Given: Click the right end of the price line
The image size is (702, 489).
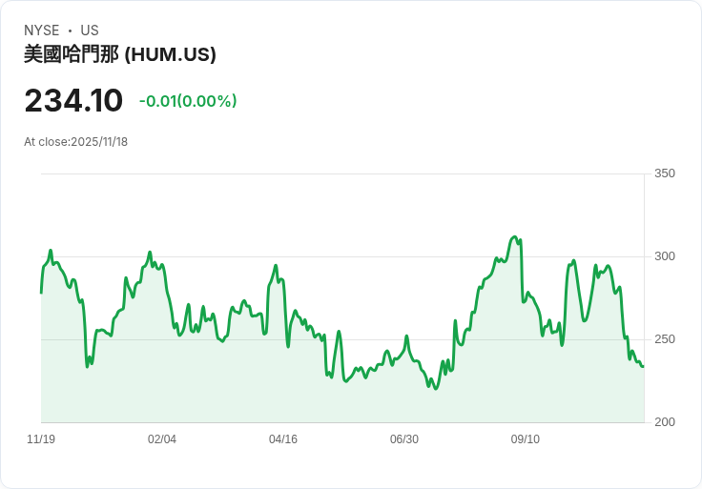Looking at the screenshot, I should point(643,366).
